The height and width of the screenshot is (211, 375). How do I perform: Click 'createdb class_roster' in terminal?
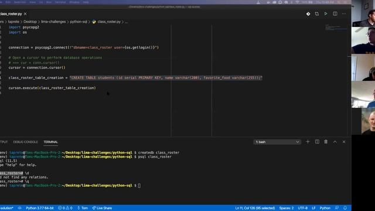click(159, 152)
